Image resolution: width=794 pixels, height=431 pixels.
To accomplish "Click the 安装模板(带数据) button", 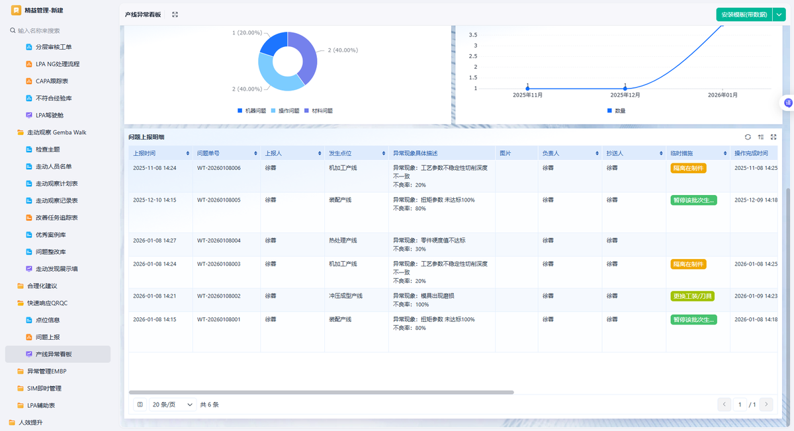I will pos(744,15).
